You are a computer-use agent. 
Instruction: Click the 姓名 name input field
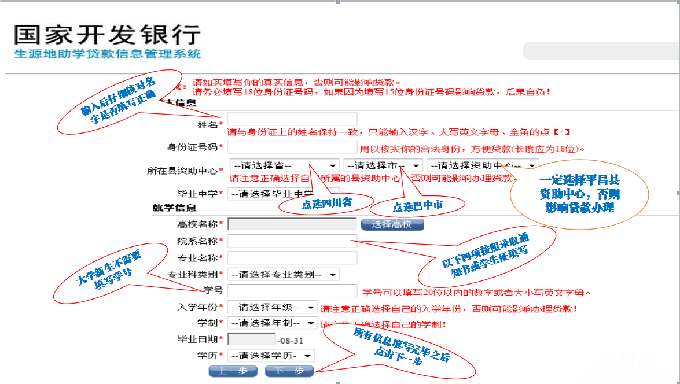[292, 119]
